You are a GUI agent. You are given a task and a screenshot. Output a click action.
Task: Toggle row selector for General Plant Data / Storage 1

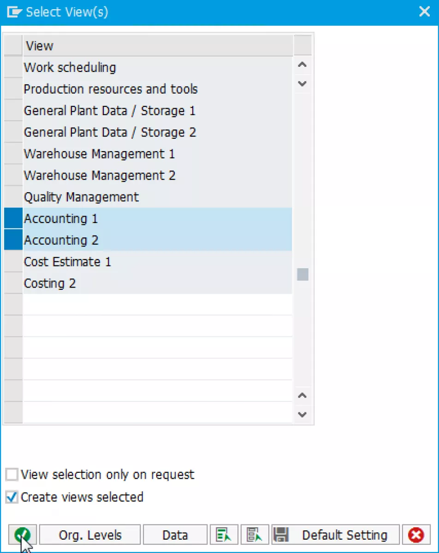[13, 111]
